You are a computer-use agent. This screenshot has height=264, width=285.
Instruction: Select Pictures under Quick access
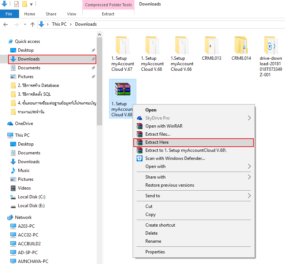pos(25,77)
